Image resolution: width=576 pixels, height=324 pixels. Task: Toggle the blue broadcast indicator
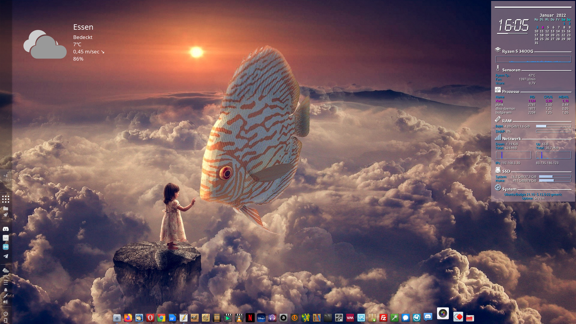pyautogui.click(x=5, y=247)
